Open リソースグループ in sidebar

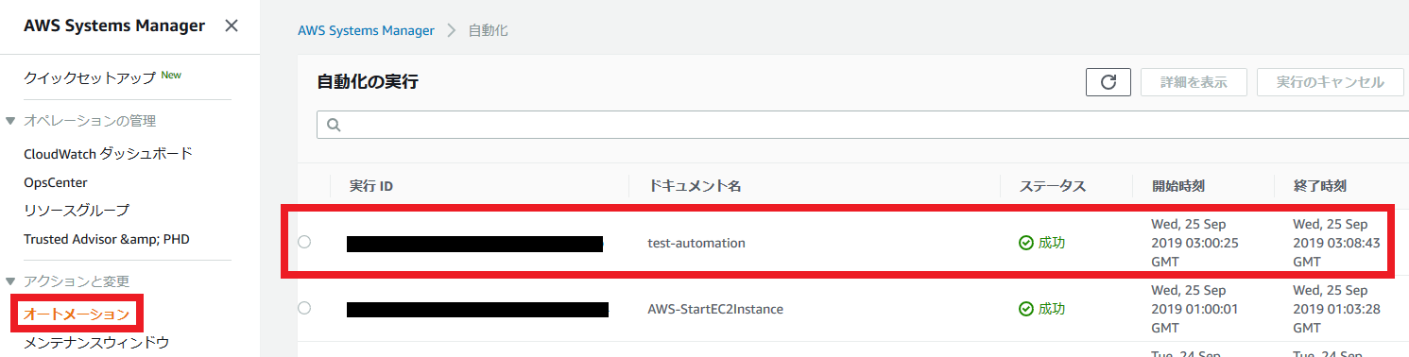(77, 210)
